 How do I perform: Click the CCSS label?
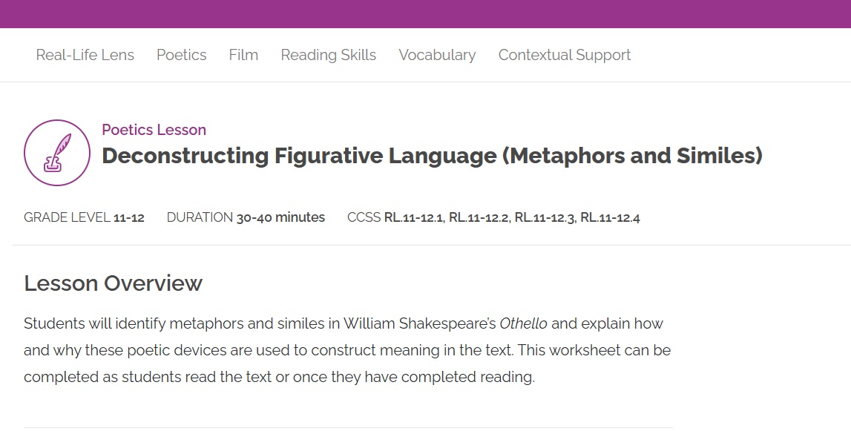pyautogui.click(x=364, y=217)
